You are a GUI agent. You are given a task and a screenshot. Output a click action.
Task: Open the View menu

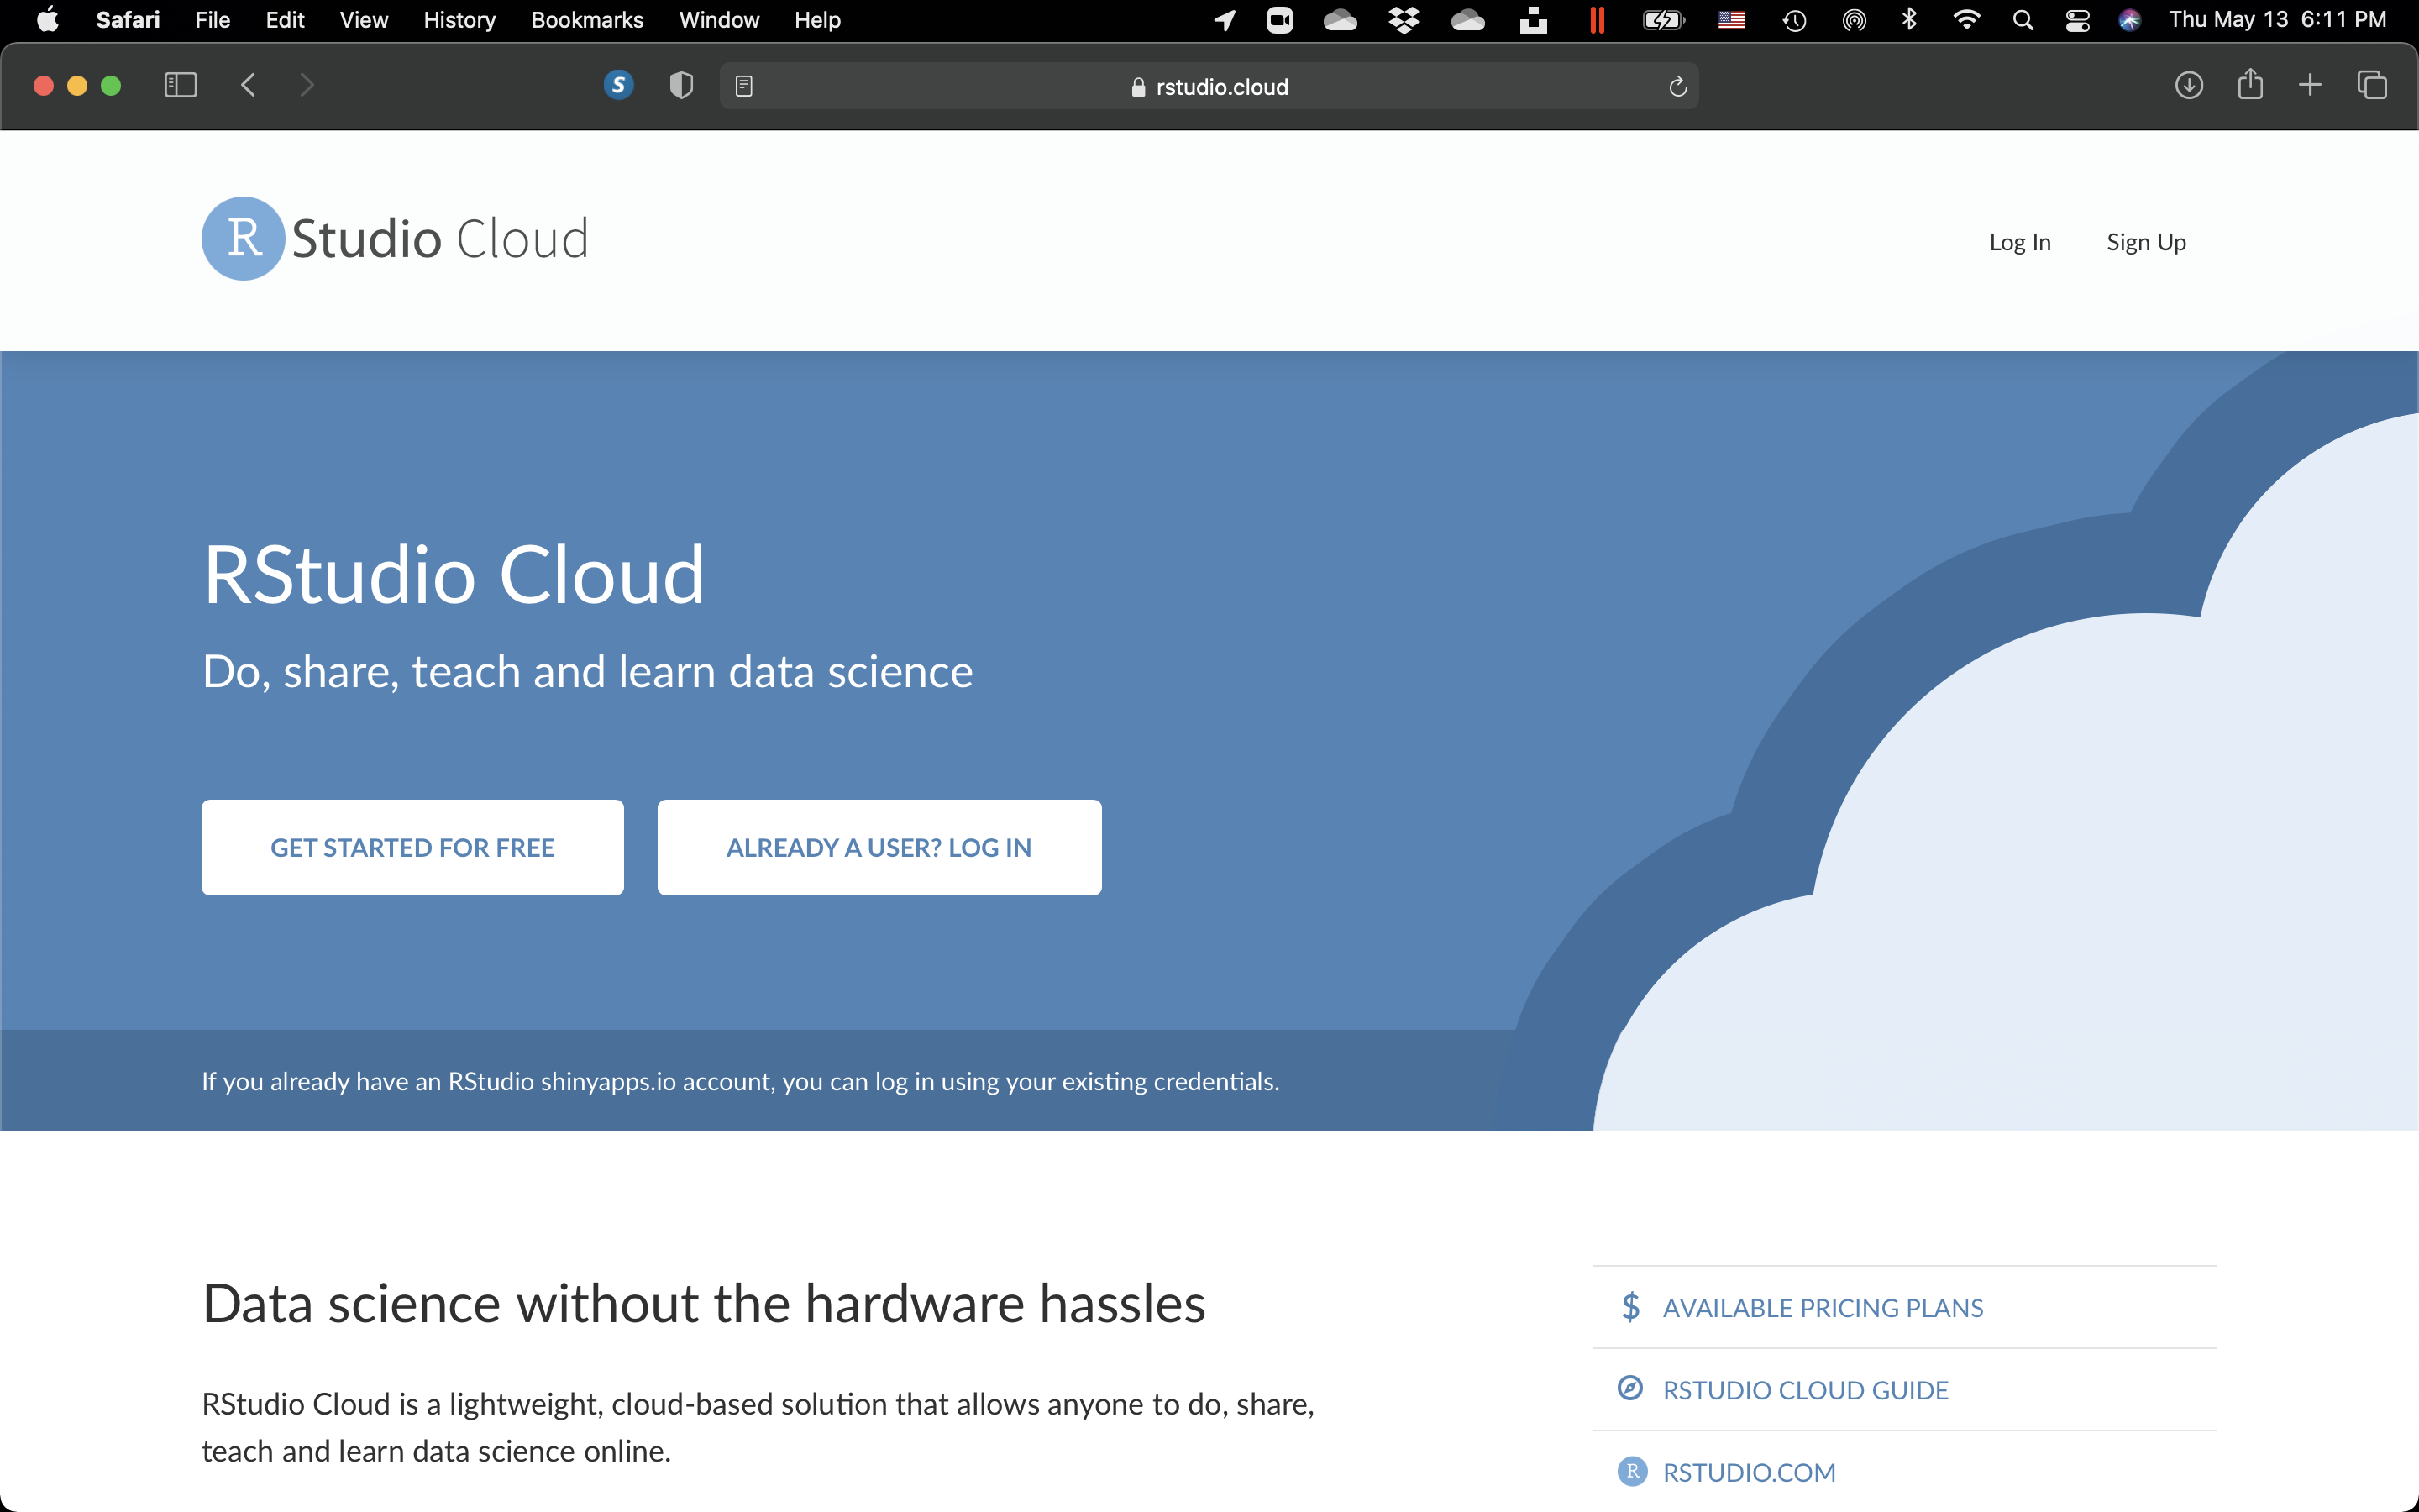tap(364, 20)
